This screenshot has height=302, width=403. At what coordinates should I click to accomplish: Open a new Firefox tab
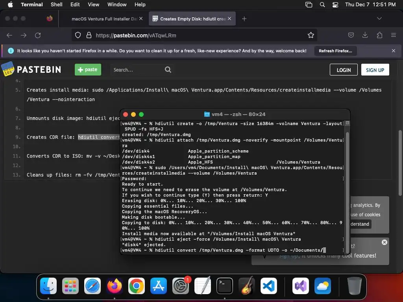pos(244,18)
